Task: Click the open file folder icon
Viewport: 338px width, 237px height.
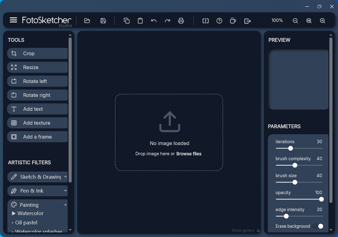Action: pos(87,21)
